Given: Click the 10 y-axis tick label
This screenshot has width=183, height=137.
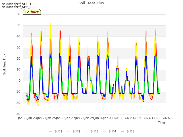Looking at the screenshot, I should [x=18, y=70].
